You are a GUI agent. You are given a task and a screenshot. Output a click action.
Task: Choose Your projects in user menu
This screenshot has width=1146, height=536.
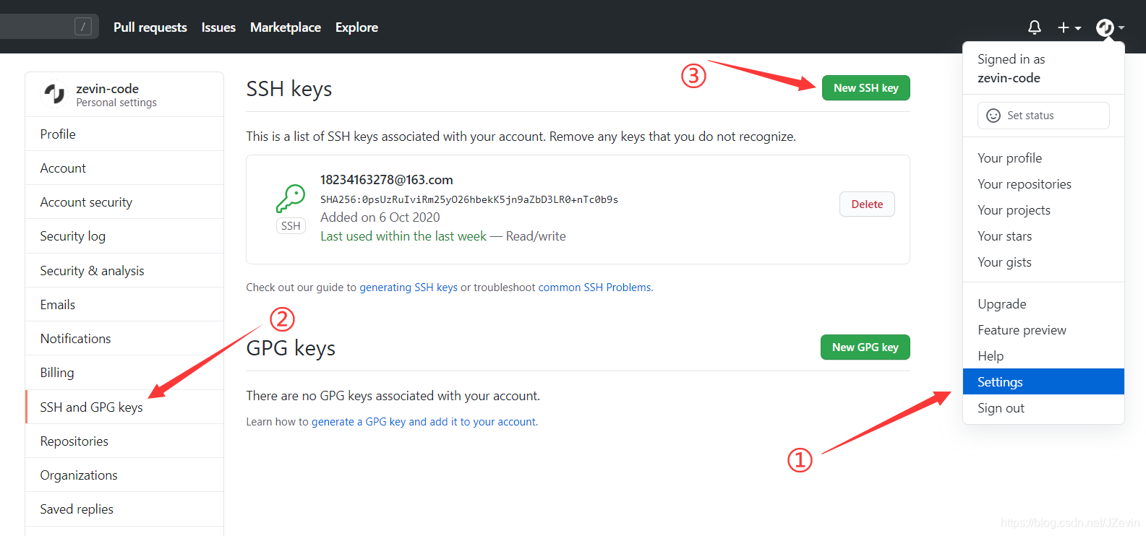1043,210
